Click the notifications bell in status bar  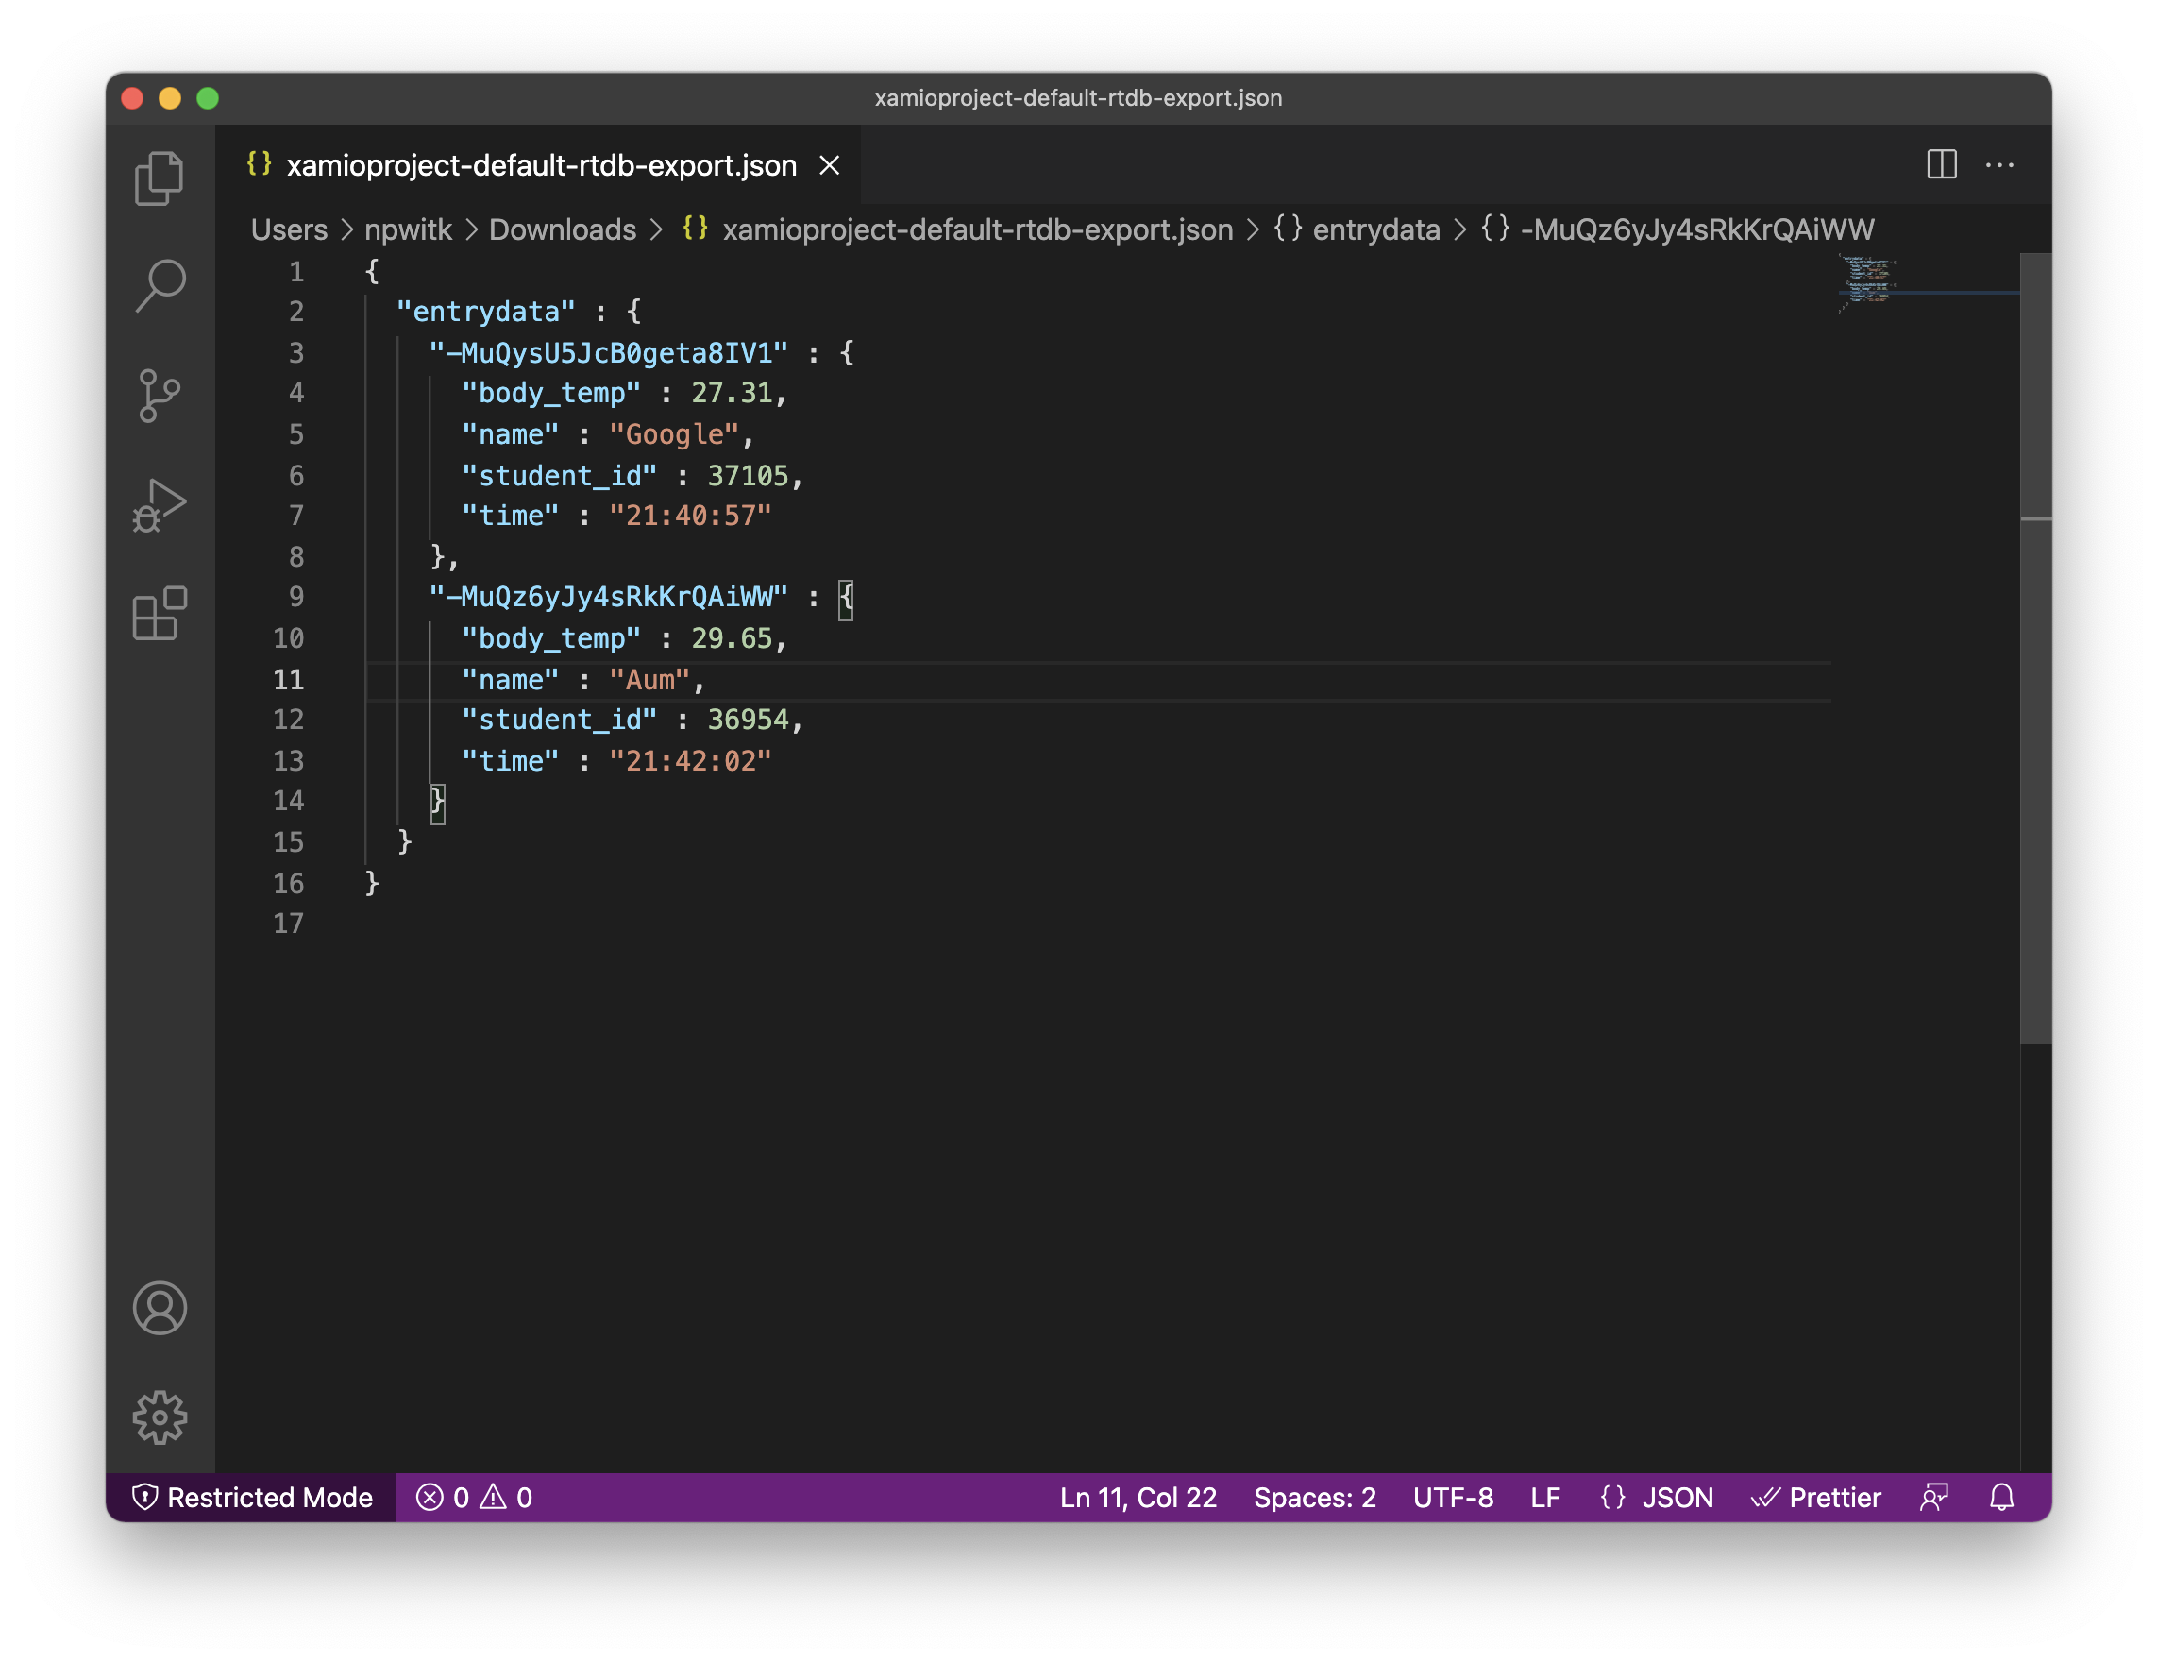[x=2001, y=1497]
